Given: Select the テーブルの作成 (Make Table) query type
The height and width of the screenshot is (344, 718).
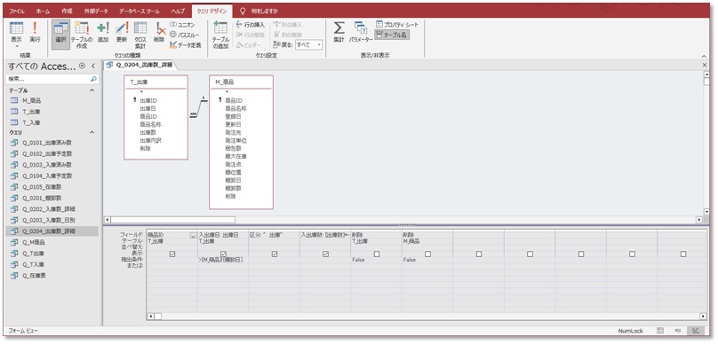Looking at the screenshot, I should [x=82, y=35].
